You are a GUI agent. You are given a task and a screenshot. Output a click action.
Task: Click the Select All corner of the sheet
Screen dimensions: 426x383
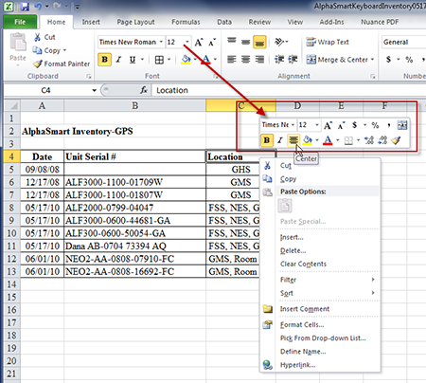click(x=12, y=105)
